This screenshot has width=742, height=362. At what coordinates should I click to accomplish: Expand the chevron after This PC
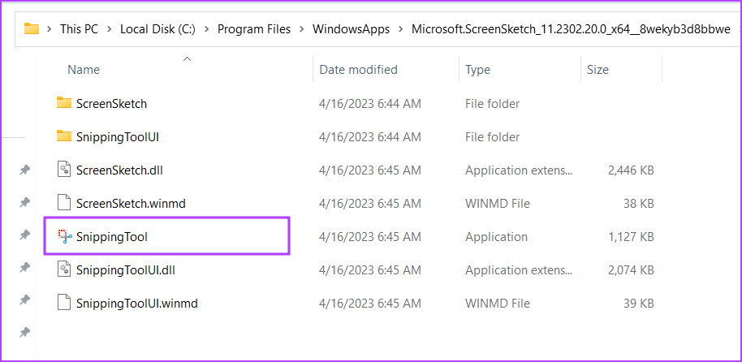[110, 29]
